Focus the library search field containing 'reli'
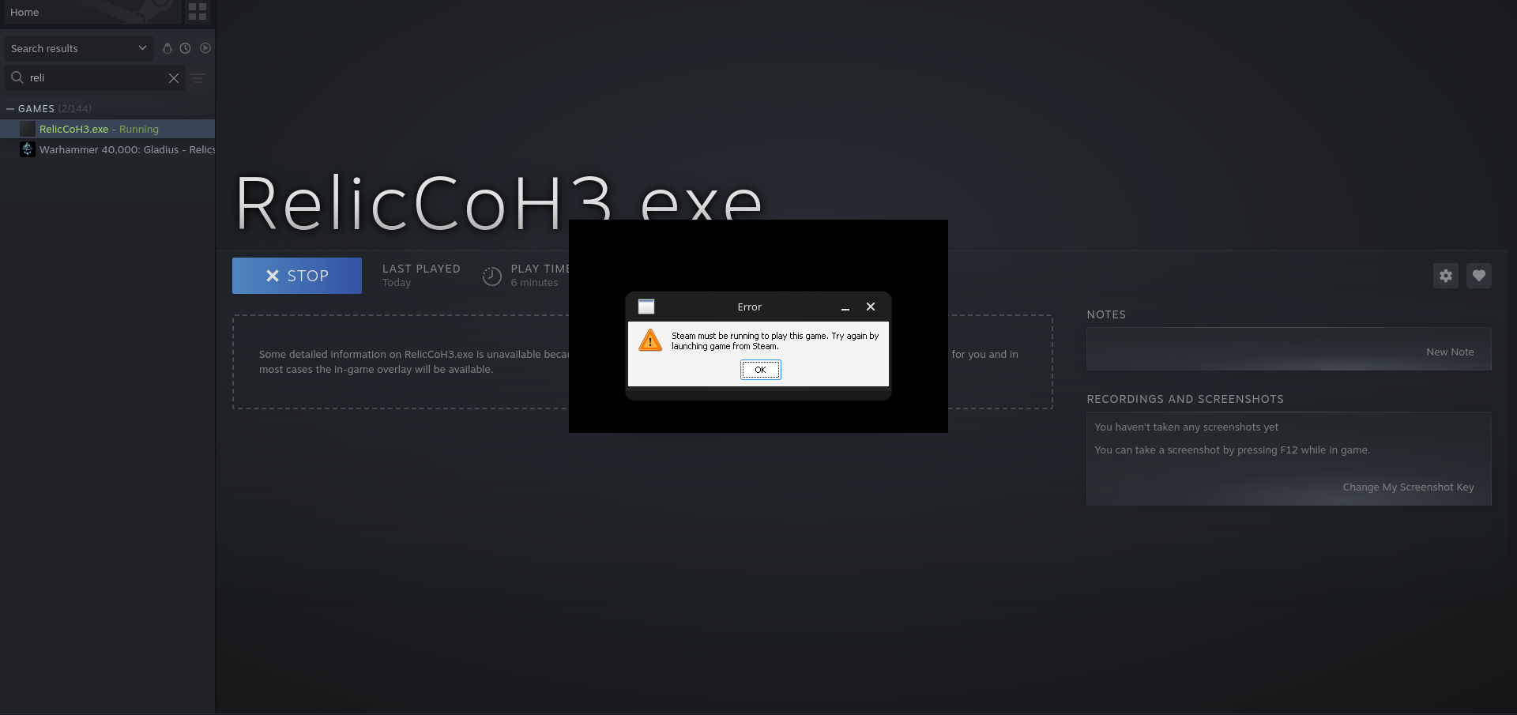 click(95, 78)
